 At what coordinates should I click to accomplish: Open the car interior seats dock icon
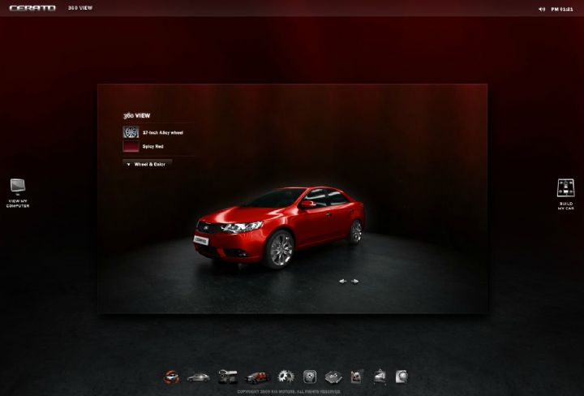tap(228, 377)
